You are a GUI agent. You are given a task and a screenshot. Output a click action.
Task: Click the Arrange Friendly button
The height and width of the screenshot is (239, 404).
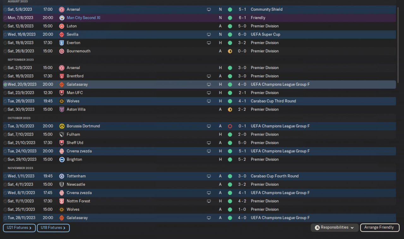379,228
